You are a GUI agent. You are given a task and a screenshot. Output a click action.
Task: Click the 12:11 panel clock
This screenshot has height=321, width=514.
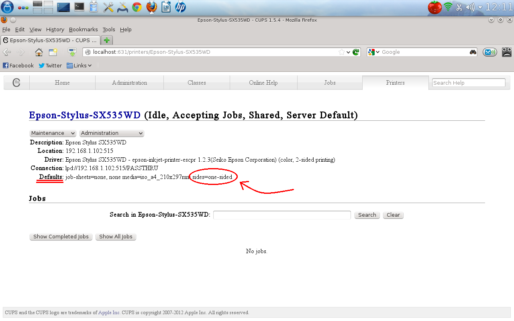[x=499, y=7]
